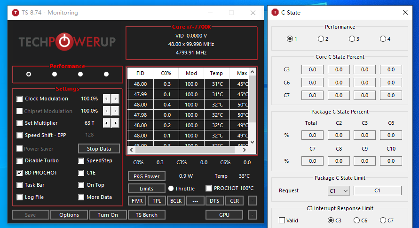Select fourth performance profile in Monitoring window
The width and height of the screenshot is (419, 228).
pyautogui.click(x=106, y=74)
